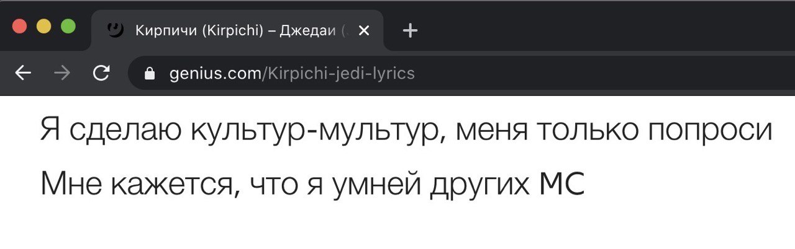795x249 pixels.
Task: Close the Кирпичи (Kirpichi) tab
Action: tap(365, 30)
